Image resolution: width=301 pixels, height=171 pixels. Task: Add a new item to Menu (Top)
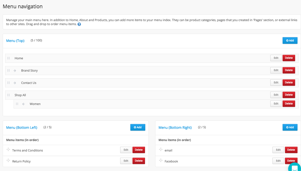(x=290, y=41)
